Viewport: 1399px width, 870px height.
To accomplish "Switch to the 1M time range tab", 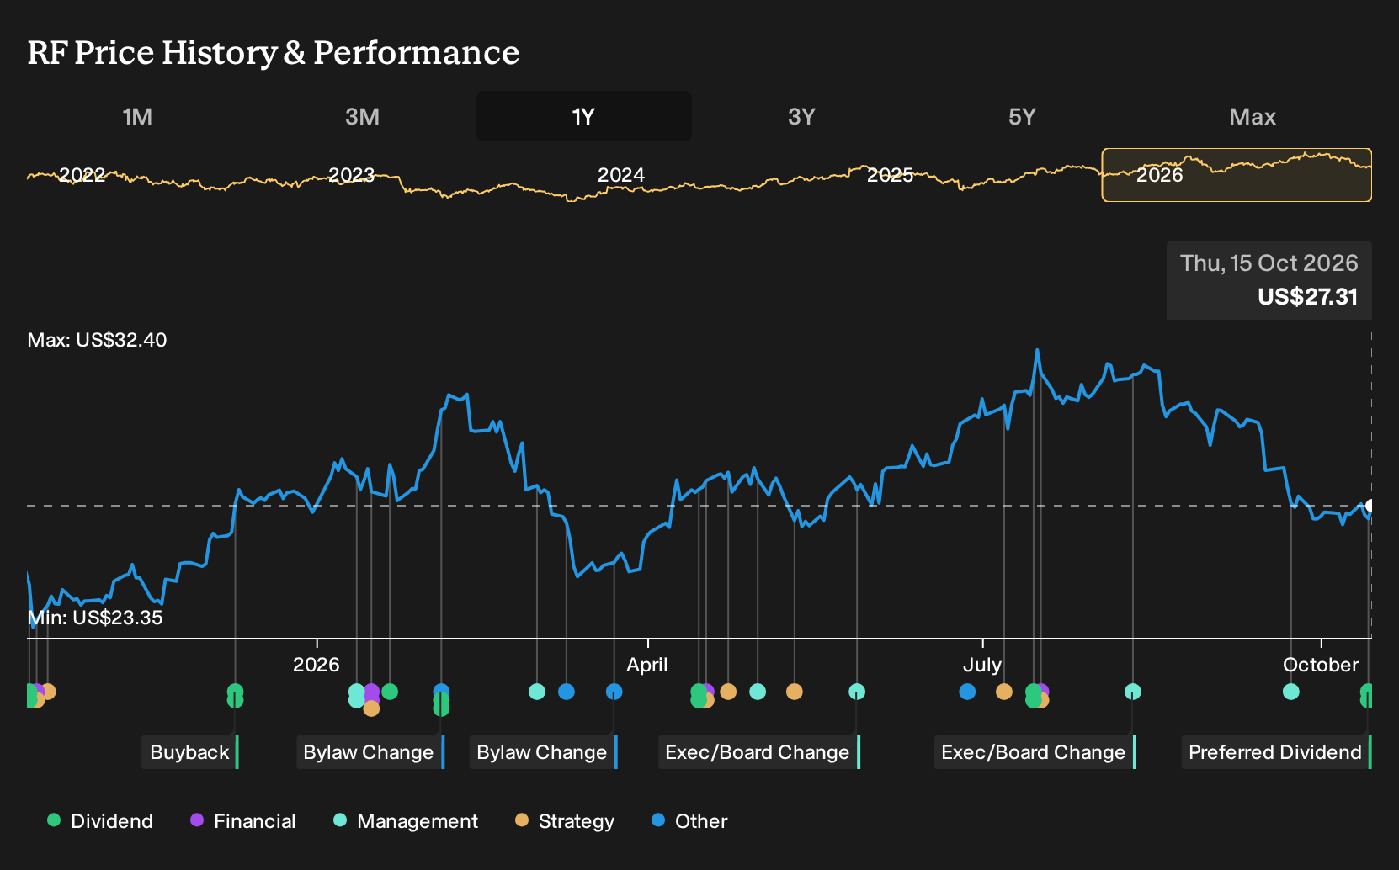I will click(137, 116).
